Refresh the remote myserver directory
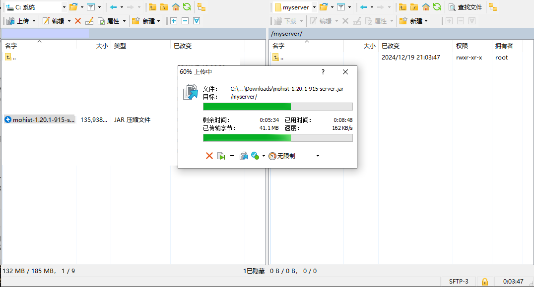The height and width of the screenshot is (287, 534). pyautogui.click(x=437, y=7)
